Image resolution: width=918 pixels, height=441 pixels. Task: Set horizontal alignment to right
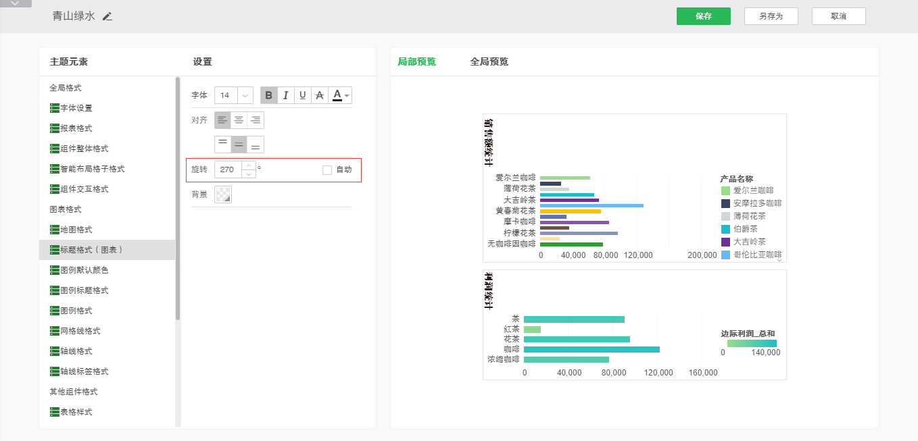256,120
